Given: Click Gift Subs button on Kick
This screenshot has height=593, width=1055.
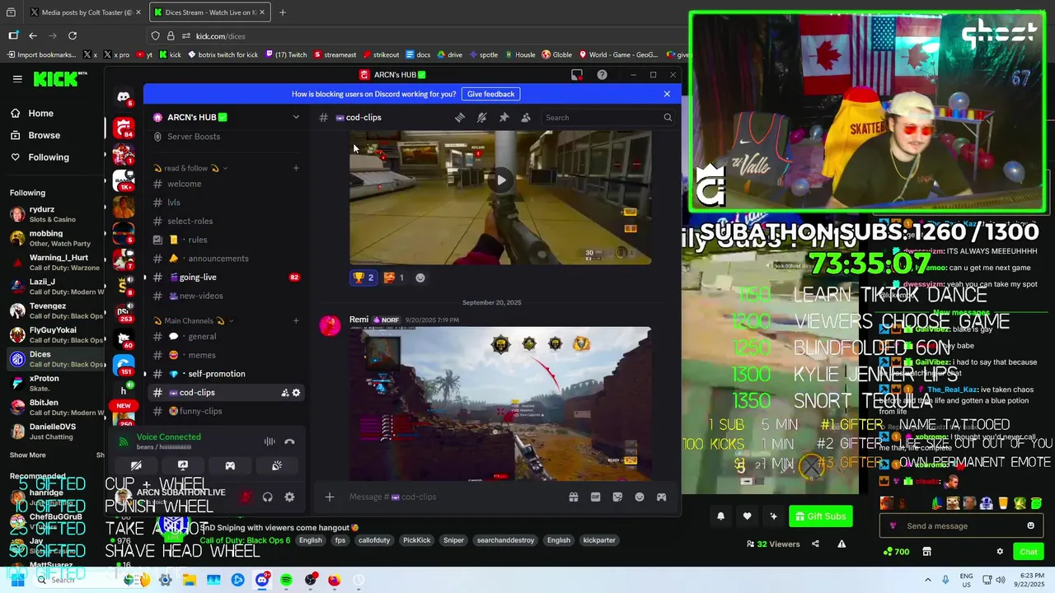Looking at the screenshot, I should pyautogui.click(x=820, y=516).
